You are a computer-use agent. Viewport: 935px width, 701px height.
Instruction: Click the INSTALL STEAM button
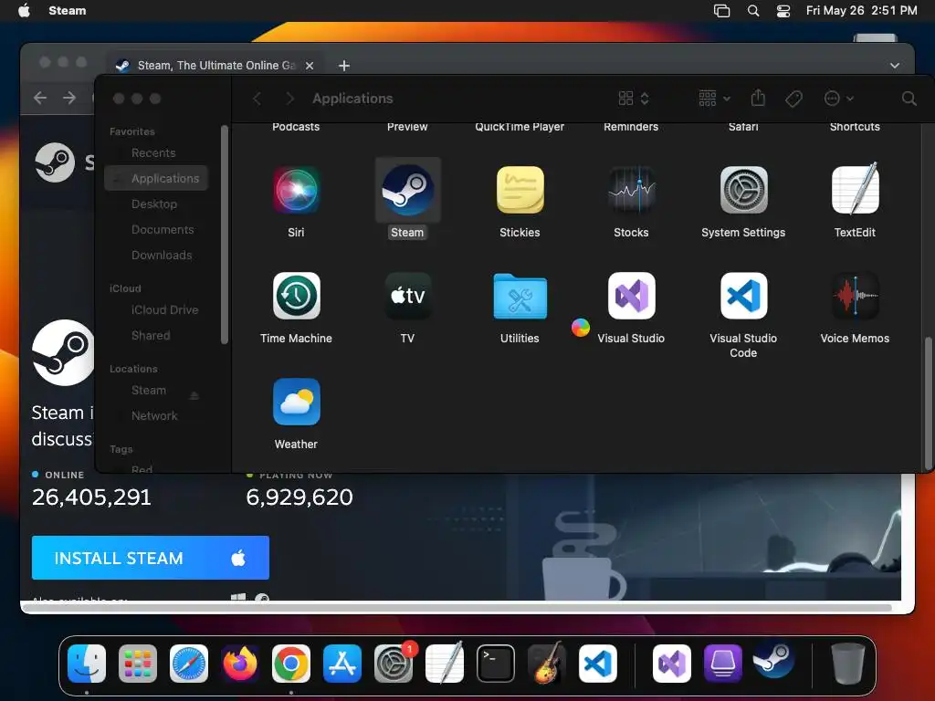point(151,558)
